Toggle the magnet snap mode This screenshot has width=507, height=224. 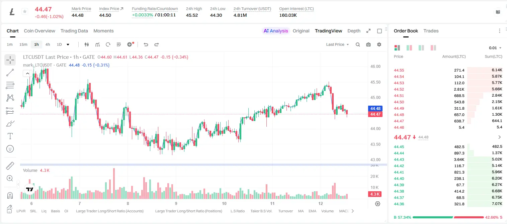tap(10, 196)
